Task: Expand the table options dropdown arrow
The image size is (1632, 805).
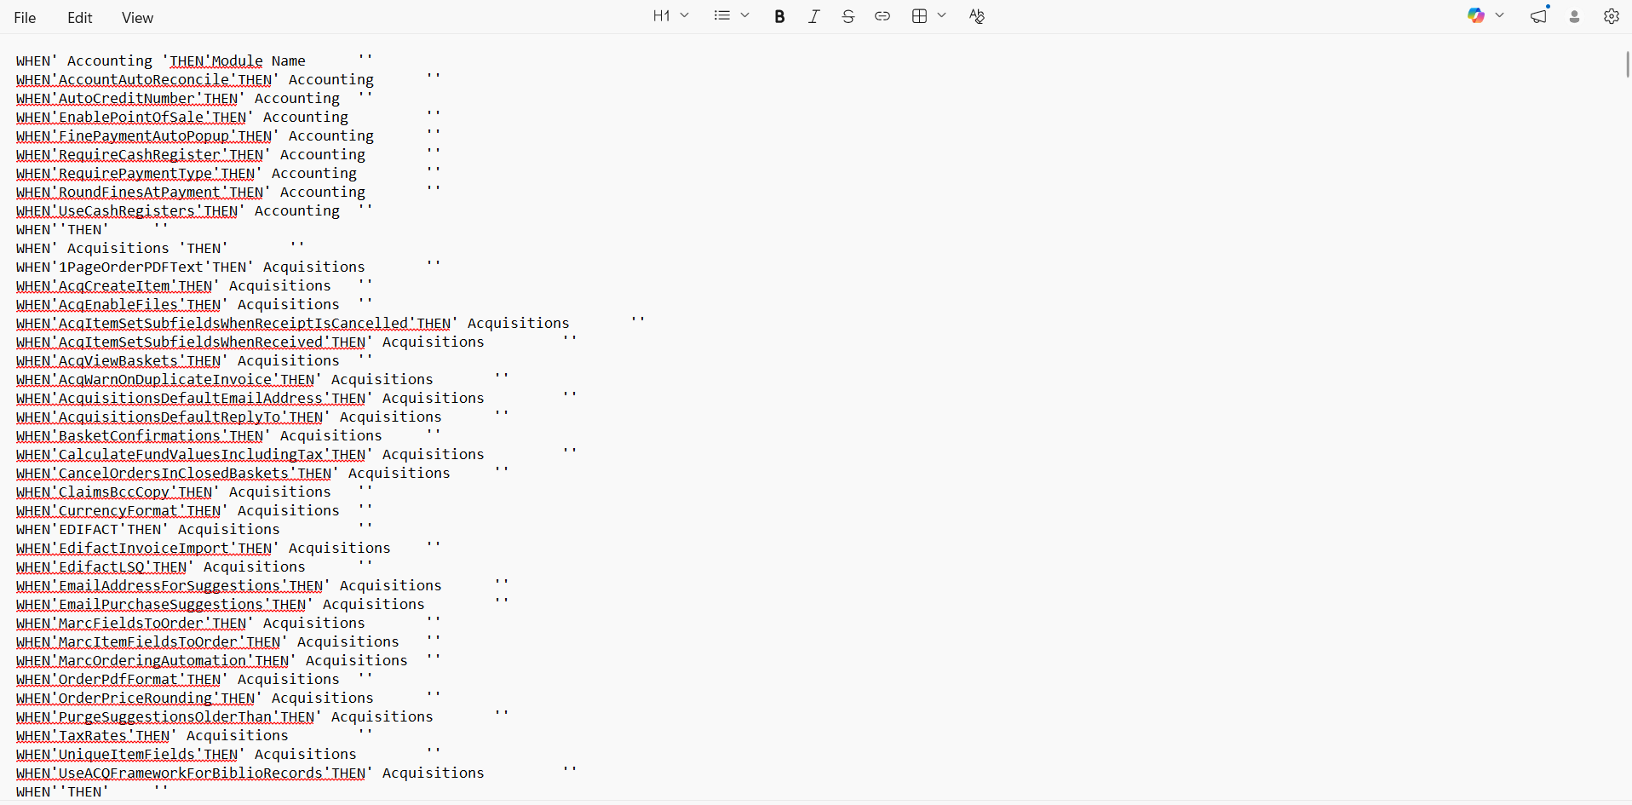Action: pos(942,16)
